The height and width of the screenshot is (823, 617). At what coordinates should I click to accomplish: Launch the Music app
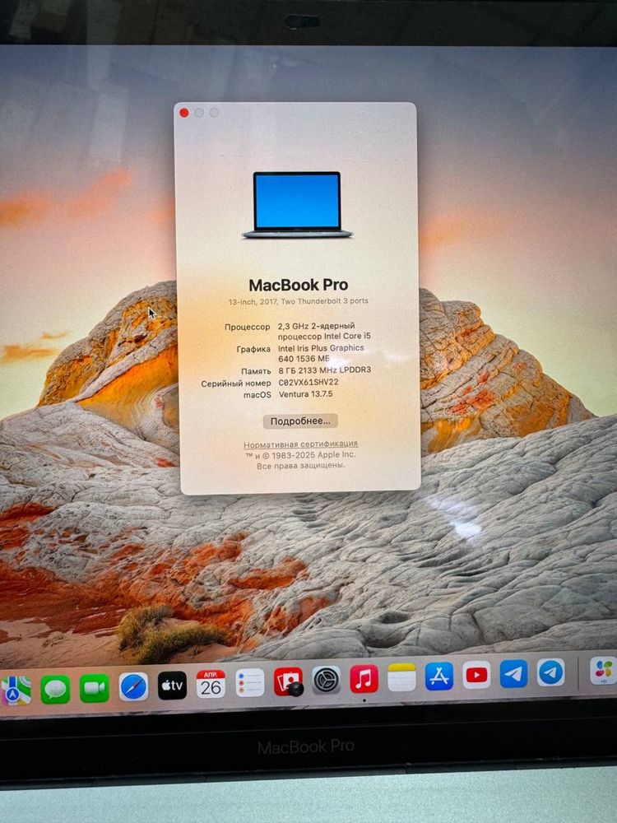[x=364, y=679]
